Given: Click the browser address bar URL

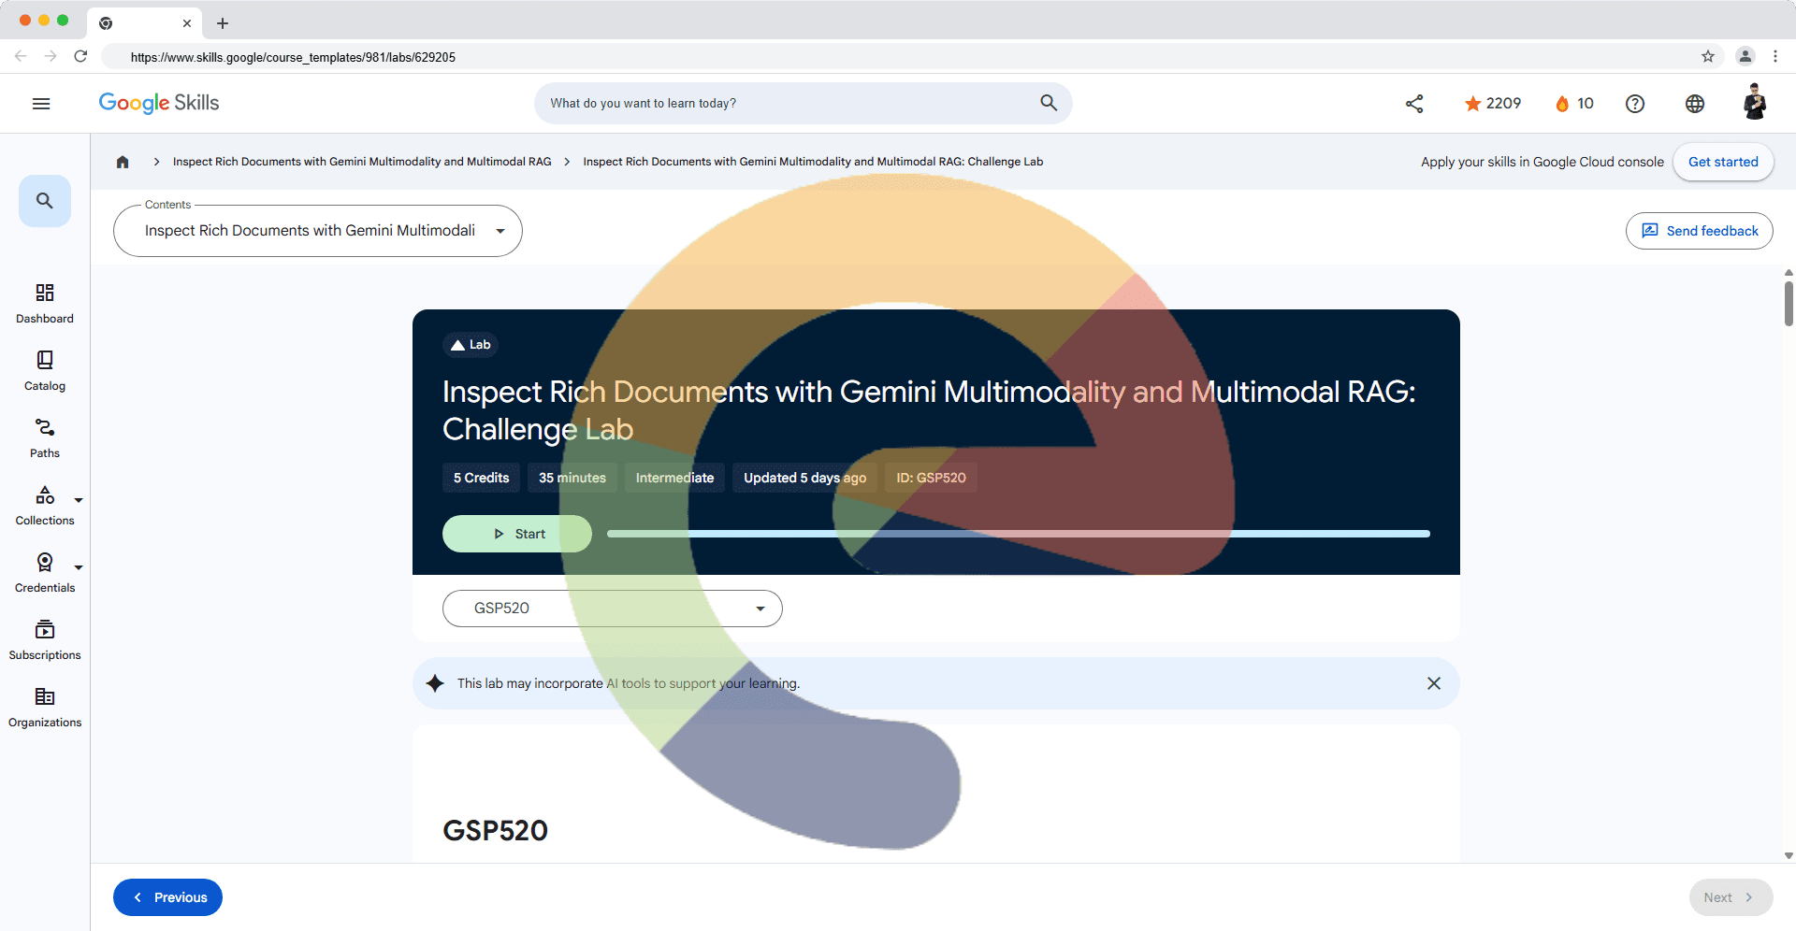Looking at the screenshot, I should click(x=293, y=57).
